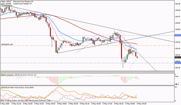
Task: Click the '8 May 08:10' time label
Action: click(119, 104)
